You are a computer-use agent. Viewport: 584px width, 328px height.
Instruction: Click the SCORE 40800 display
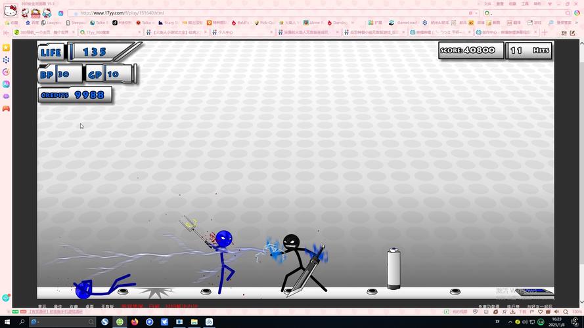click(x=471, y=51)
